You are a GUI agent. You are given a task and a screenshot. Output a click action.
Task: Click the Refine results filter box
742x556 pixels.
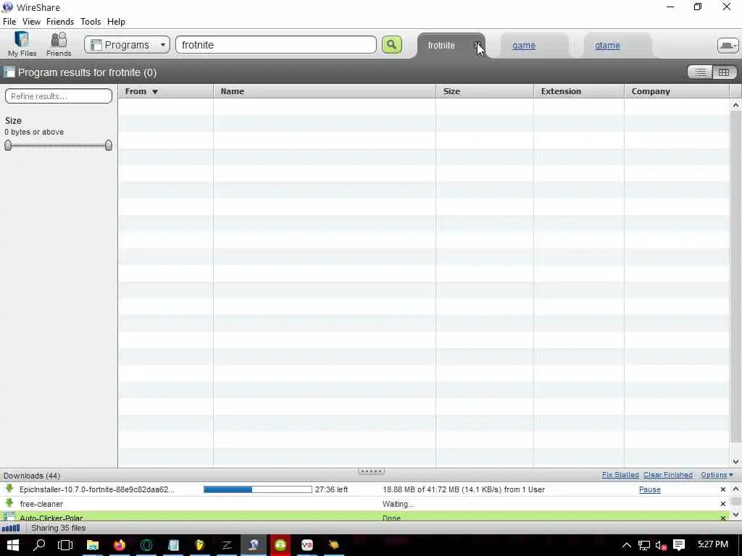(x=59, y=96)
